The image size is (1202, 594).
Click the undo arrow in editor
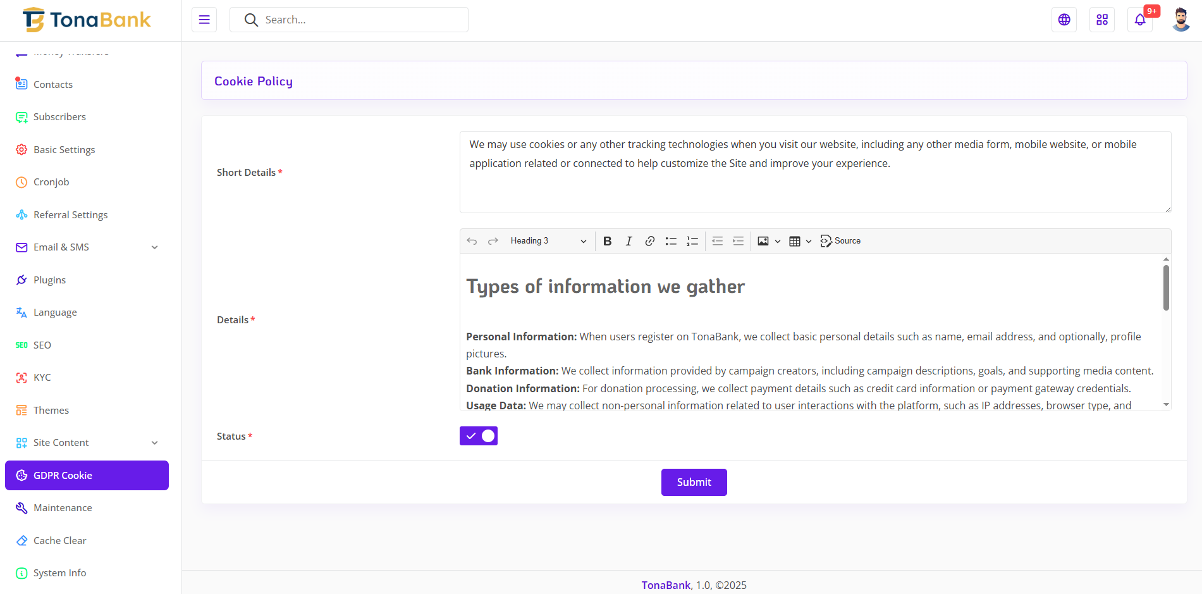(472, 241)
